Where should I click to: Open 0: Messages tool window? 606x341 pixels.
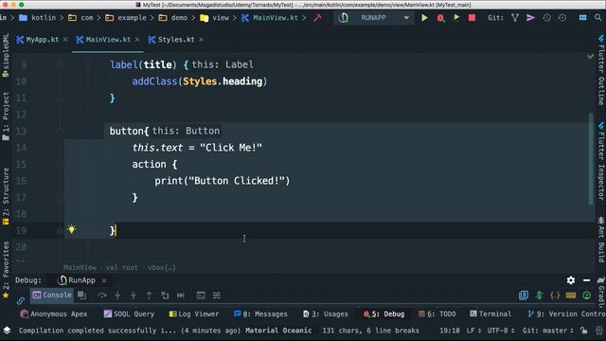click(x=260, y=314)
